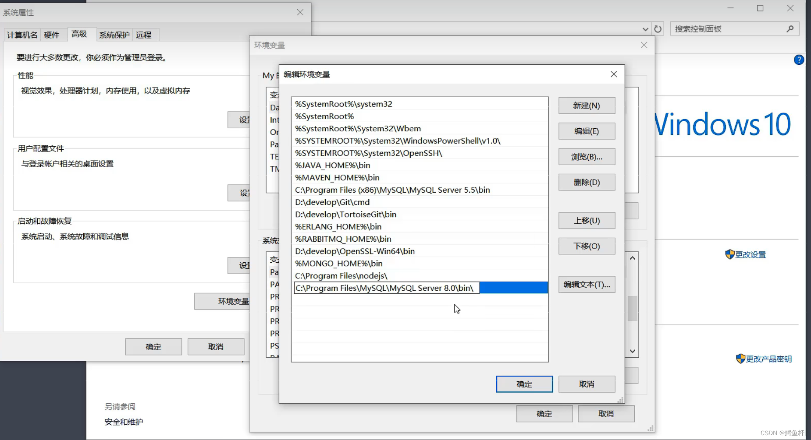
Task: Select the D:\develop\TortoiseGit\bin entry
Action: 420,214
